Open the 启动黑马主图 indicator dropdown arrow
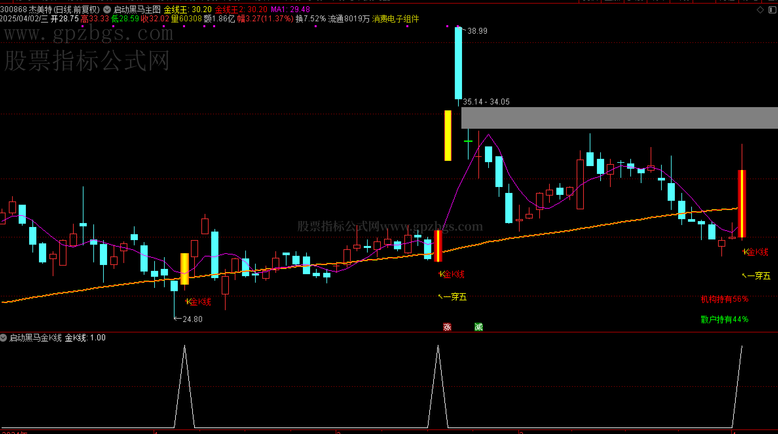 (107, 9)
